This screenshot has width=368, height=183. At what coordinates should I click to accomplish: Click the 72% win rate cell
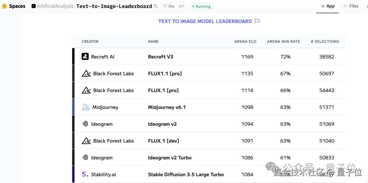286,57
